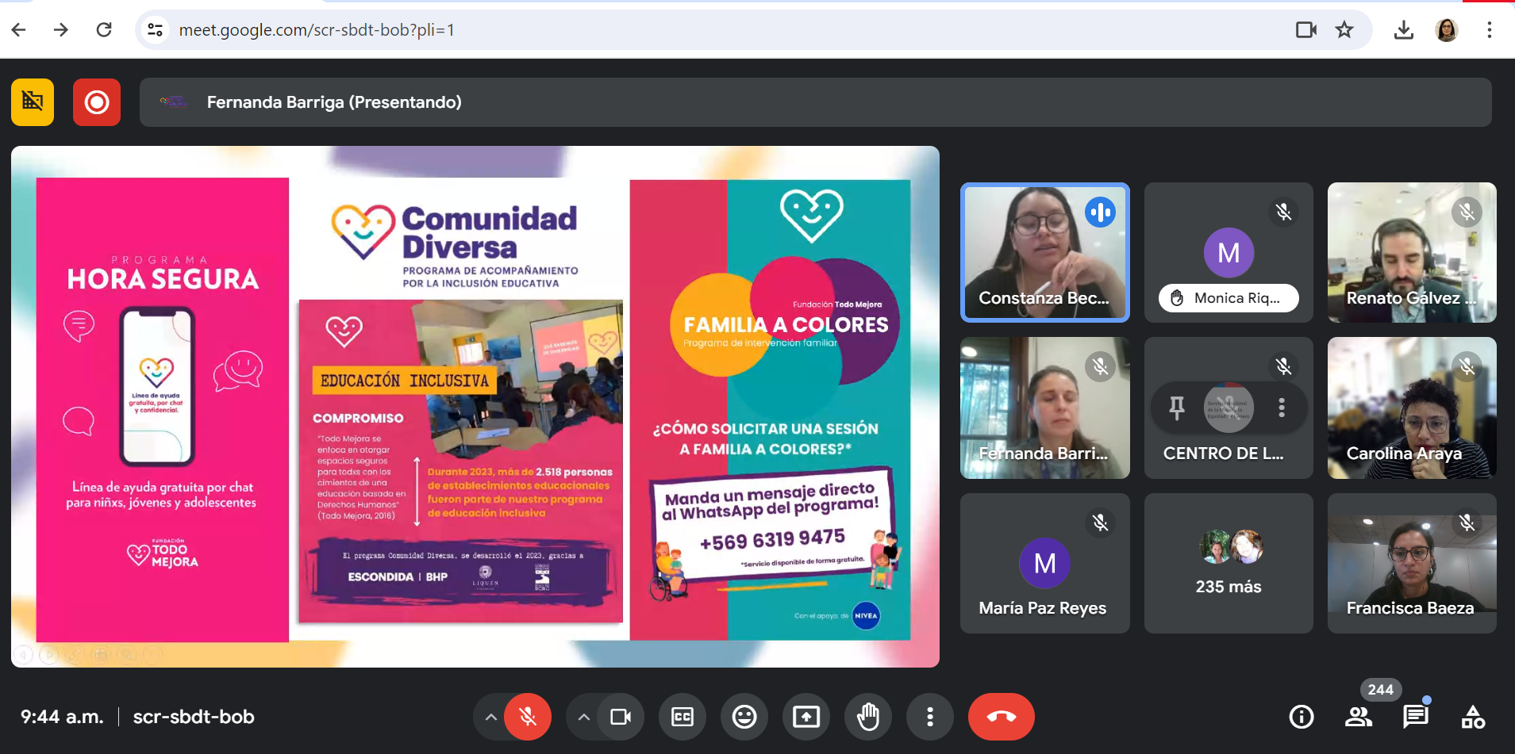Click muted mic icon on María Paz's tile
The width and height of the screenshot is (1515, 754).
pyautogui.click(x=1100, y=522)
